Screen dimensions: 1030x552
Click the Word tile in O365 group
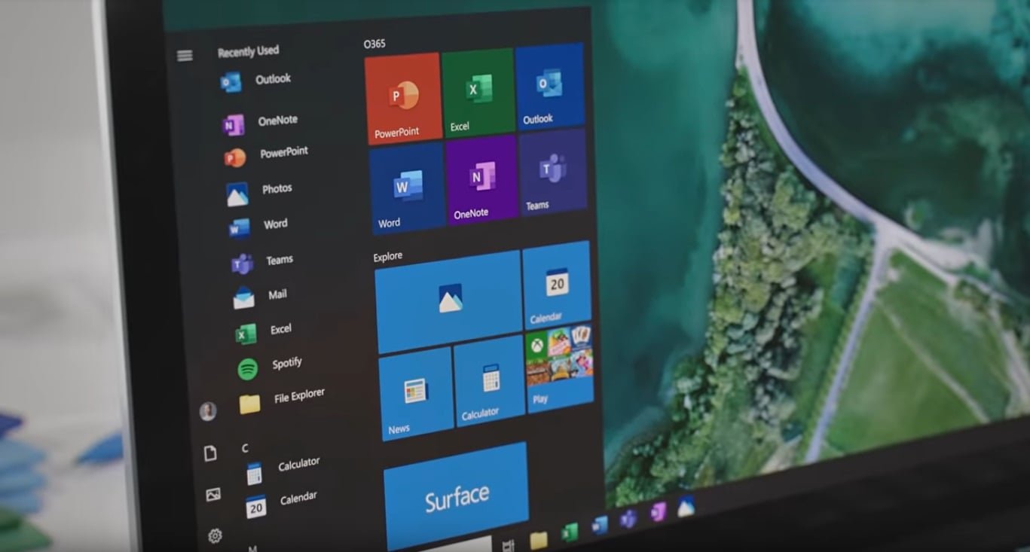pos(408,188)
